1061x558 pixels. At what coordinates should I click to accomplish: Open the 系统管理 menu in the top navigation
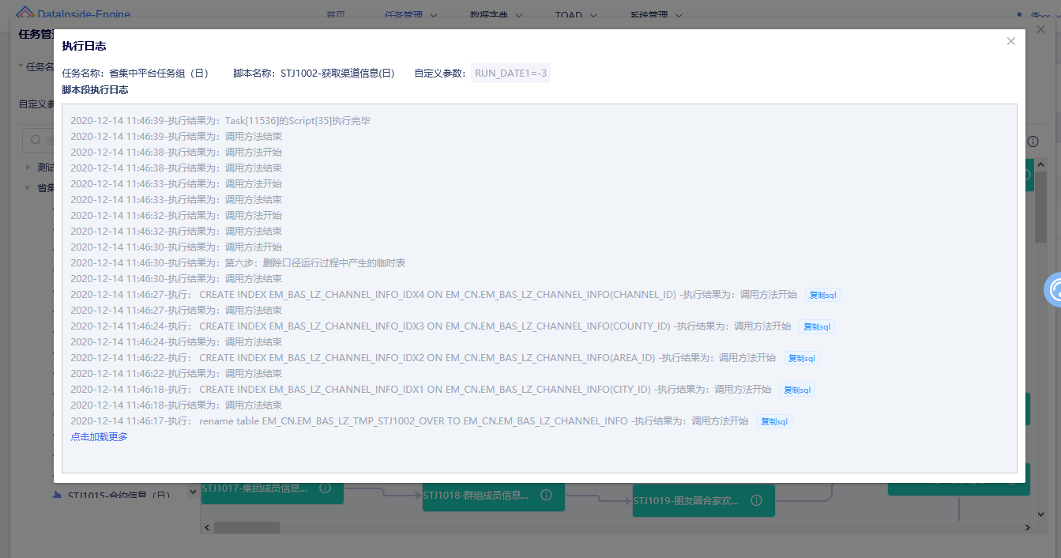click(x=657, y=15)
